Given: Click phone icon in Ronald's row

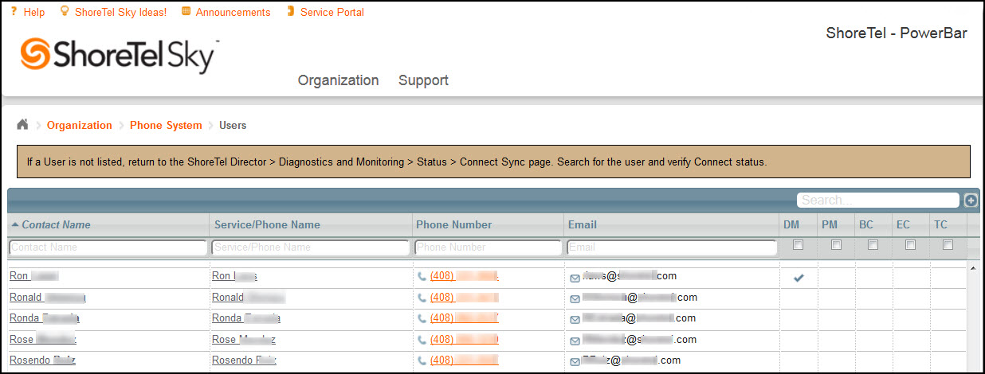Looking at the screenshot, I should [x=422, y=298].
